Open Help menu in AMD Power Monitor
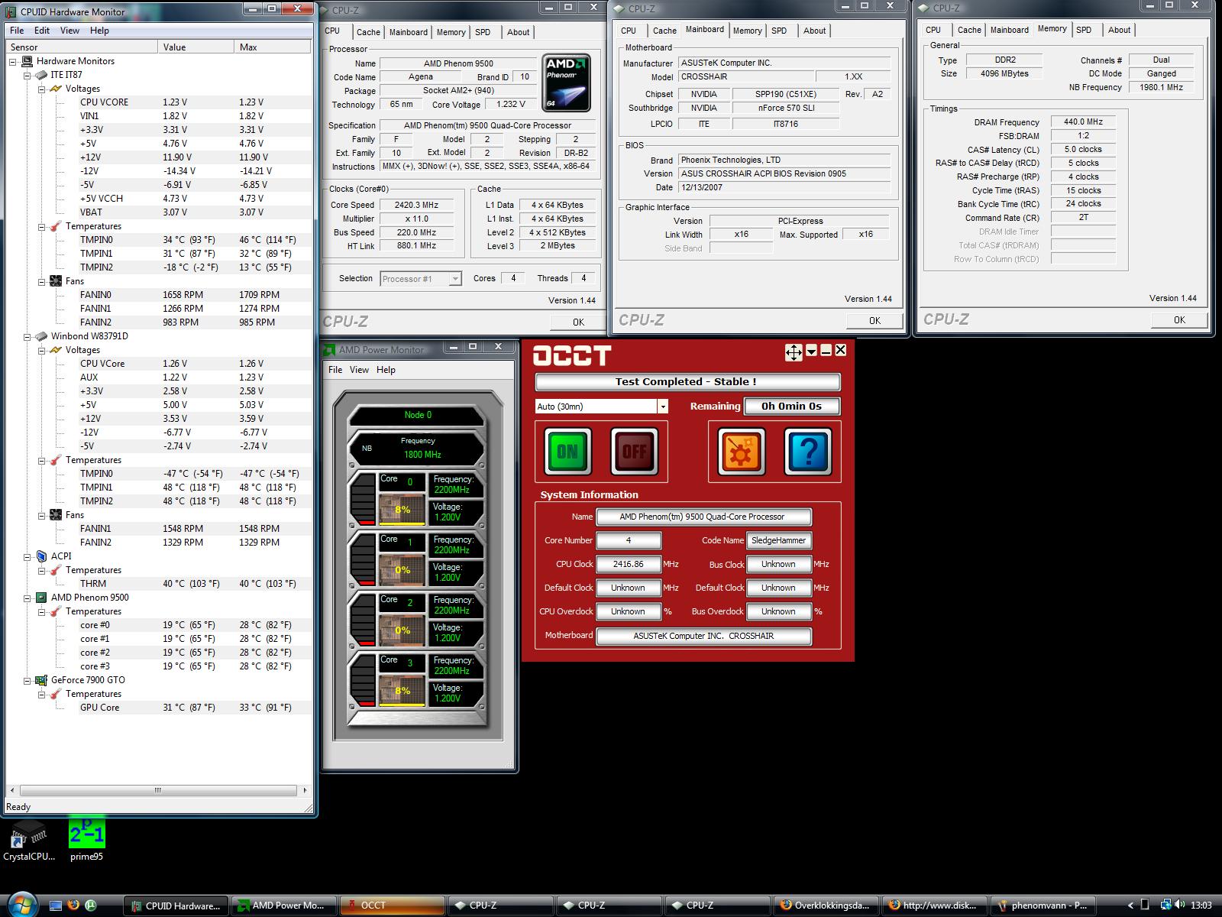The height and width of the screenshot is (917, 1222). 386,370
